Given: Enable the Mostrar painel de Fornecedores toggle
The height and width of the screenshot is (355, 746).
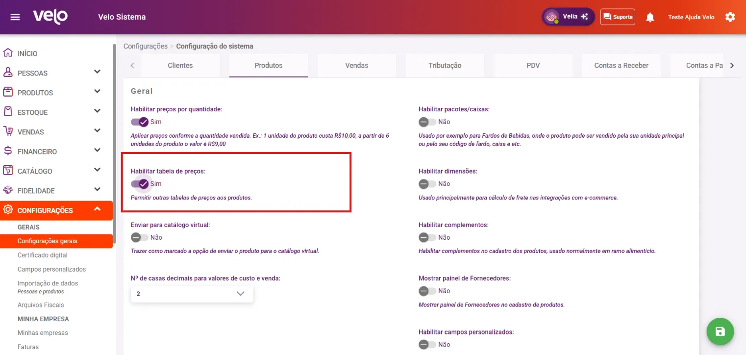Looking at the screenshot, I should (427, 291).
